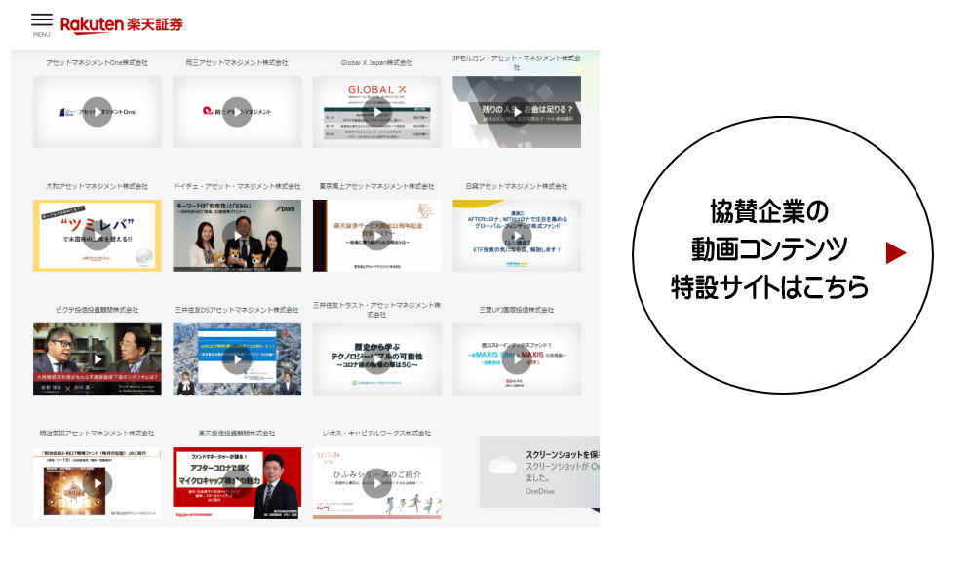Click the 三菱UFJ国際投信株式会社 company name

click(x=517, y=310)
